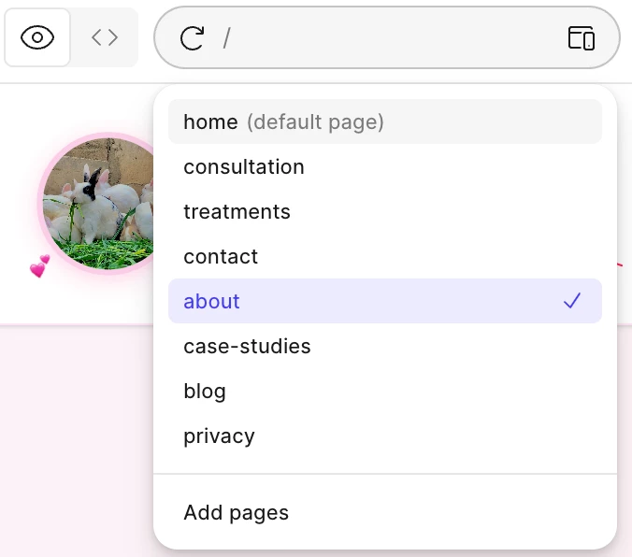
Task: Pick blog from the pages dropdown
Action: click(205, 391)
